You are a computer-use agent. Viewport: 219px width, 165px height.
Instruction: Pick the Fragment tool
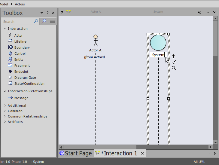point(22,66)
